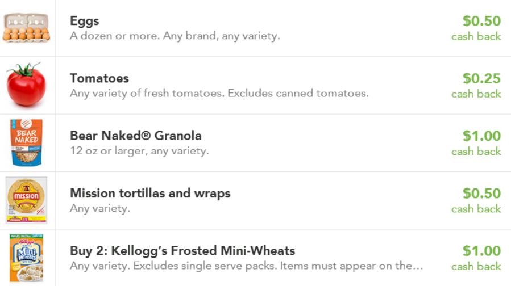Open Buy 2: Kellogg's Frosted Mini-Wheats offer
The width and height of the screenshot is (511, 286).
tap(182, 251)
